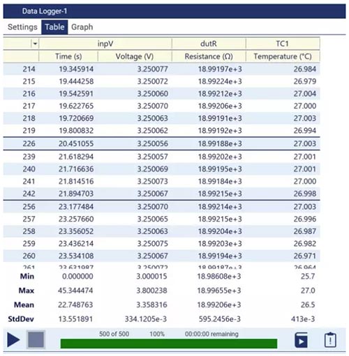Select row 226 in the table
This screenshot has width=349, height=356.
coord(161,144)
